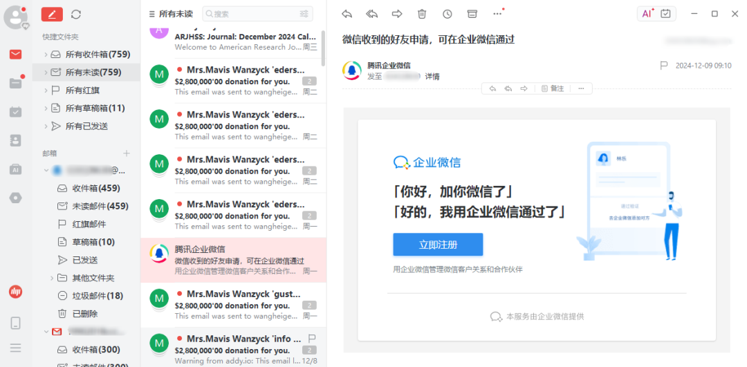The image size is (747, 367).
Task: Open the 所有草稿箱(11) folder
Action: pos(86,109)
